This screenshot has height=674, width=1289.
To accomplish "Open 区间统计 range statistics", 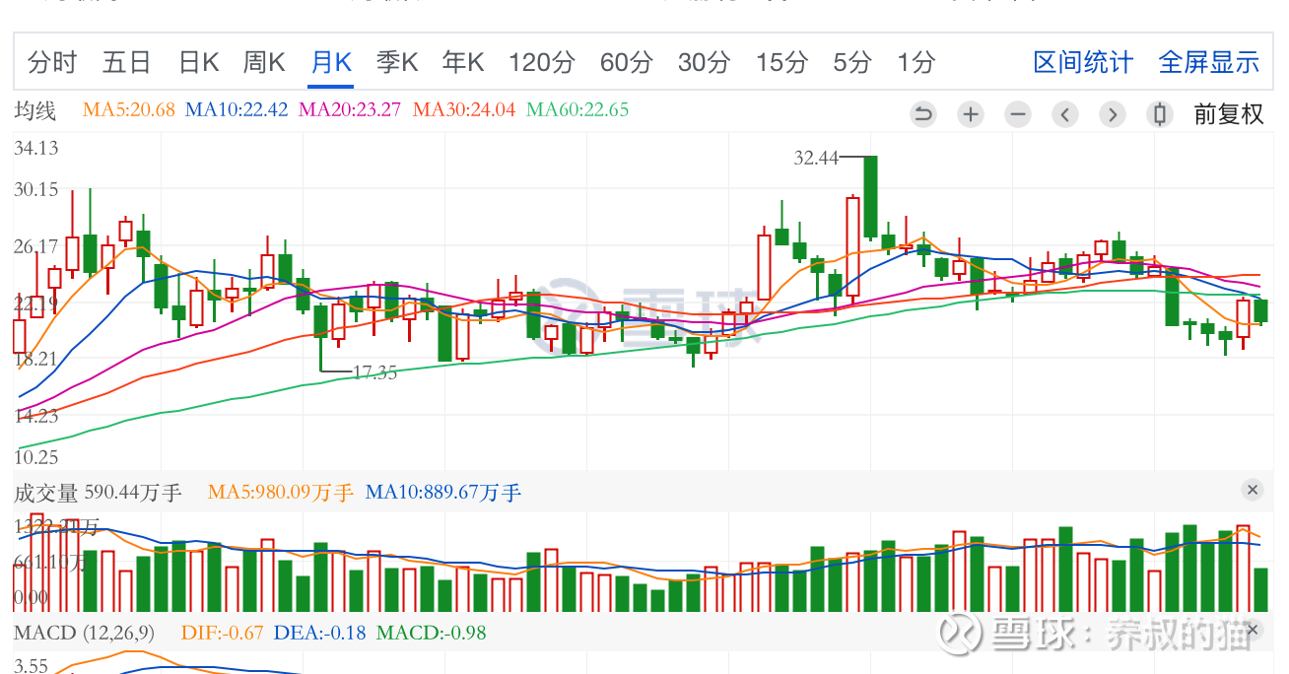I will 1083,63.
